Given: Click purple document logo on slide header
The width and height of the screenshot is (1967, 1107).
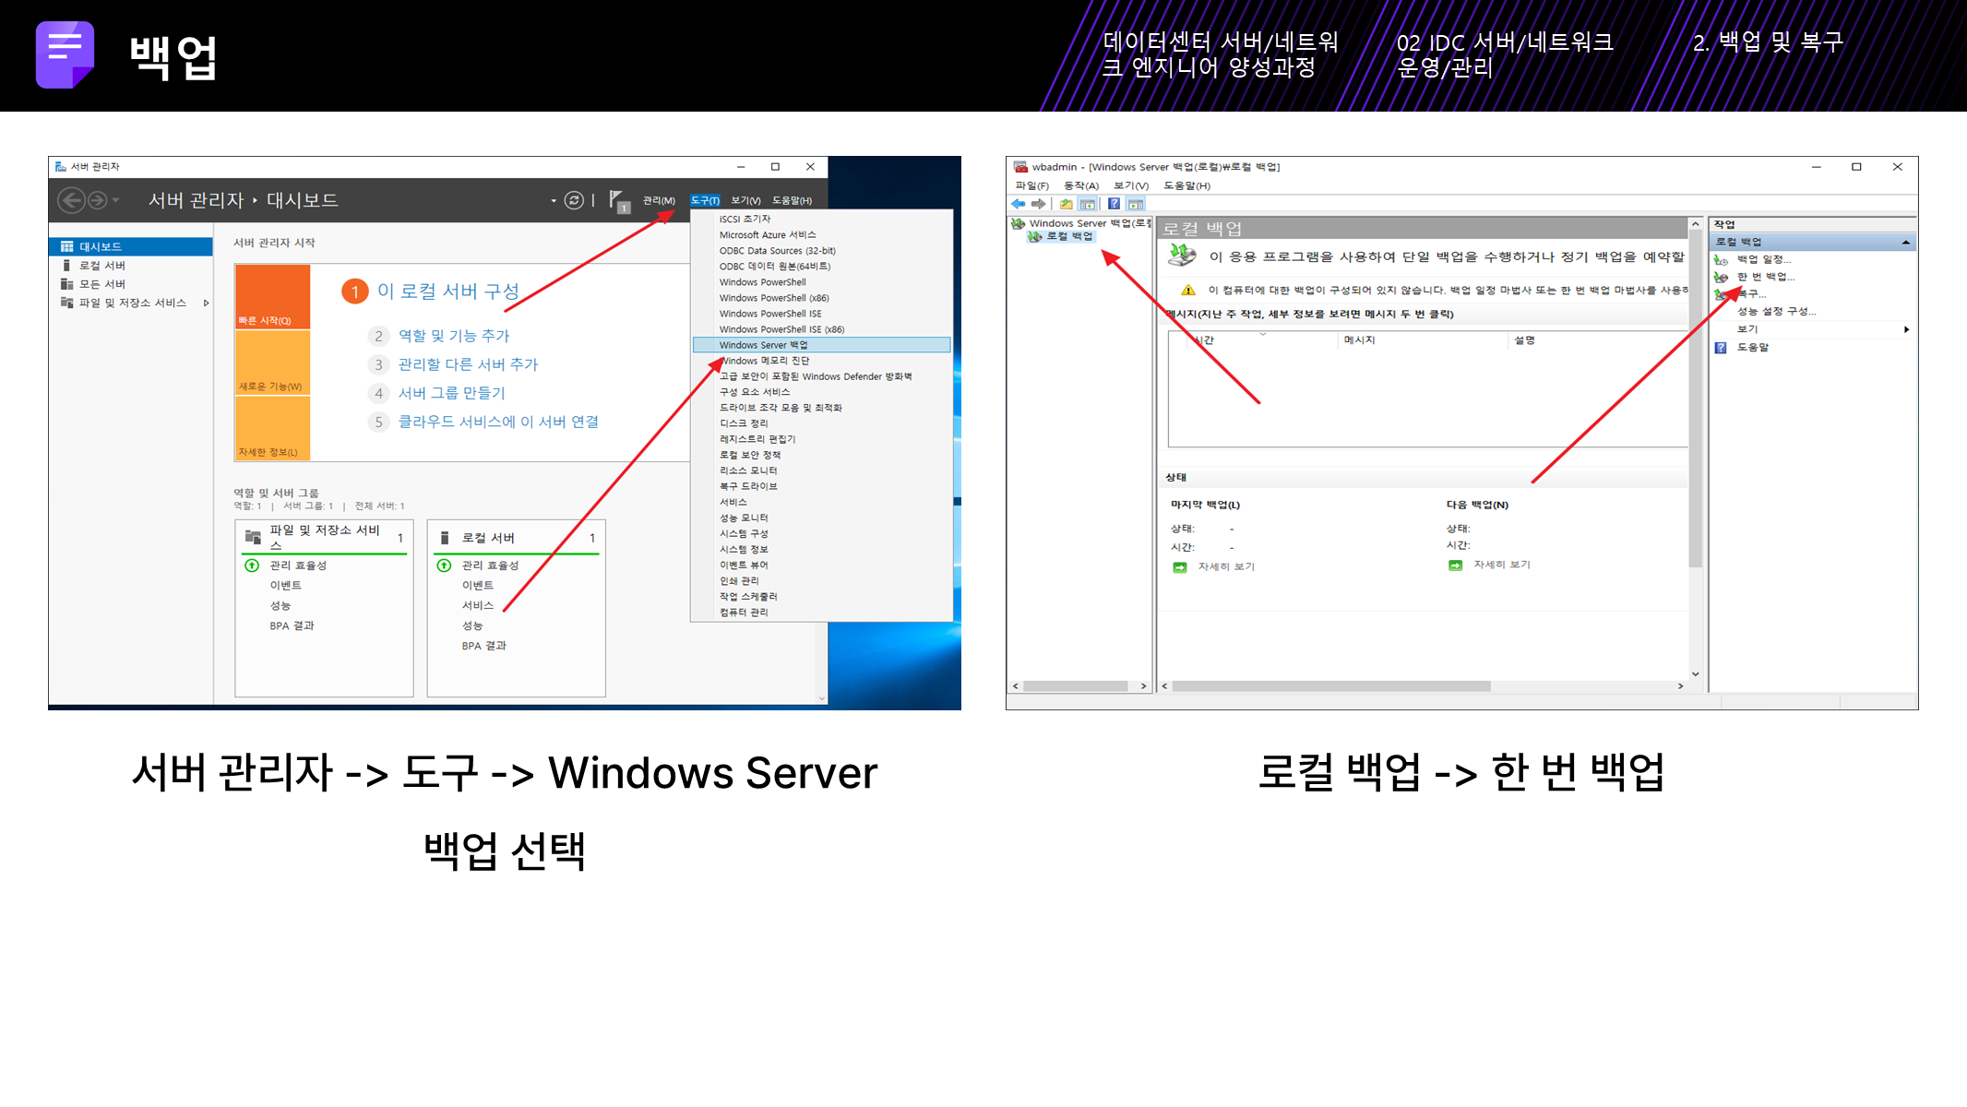Looking at the screenshot, I should (x=65, y=54).
